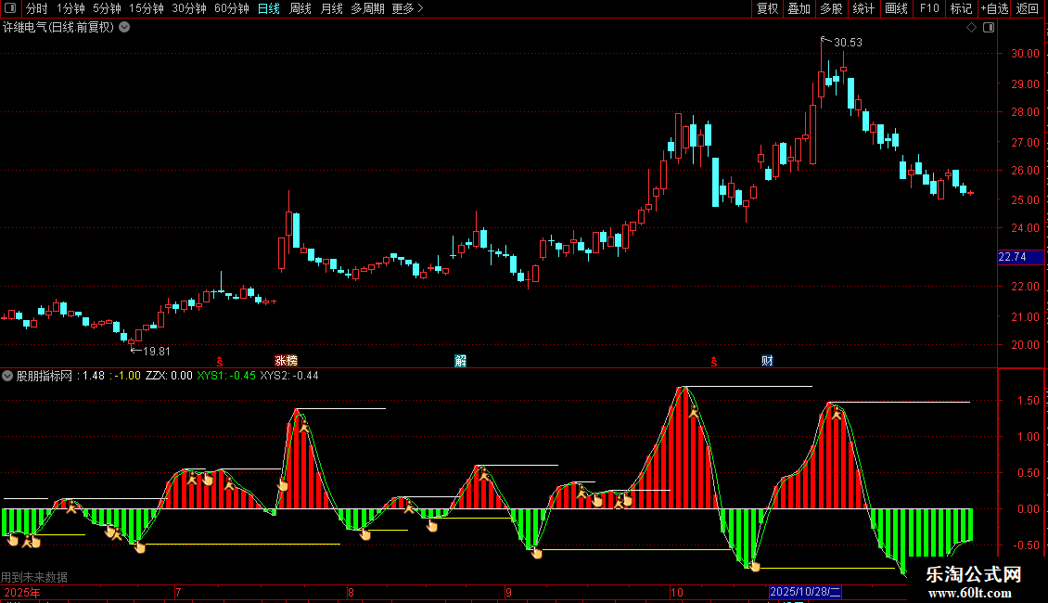Click the XYS1: -0.45 indicator value
Screen dimensions: 1048x603
pos(226,376)
